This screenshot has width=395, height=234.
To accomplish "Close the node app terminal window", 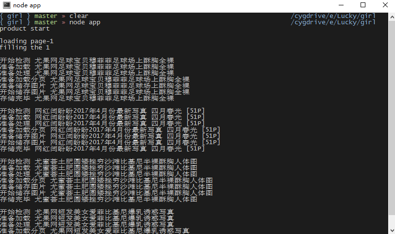I will tap(385, 5).
